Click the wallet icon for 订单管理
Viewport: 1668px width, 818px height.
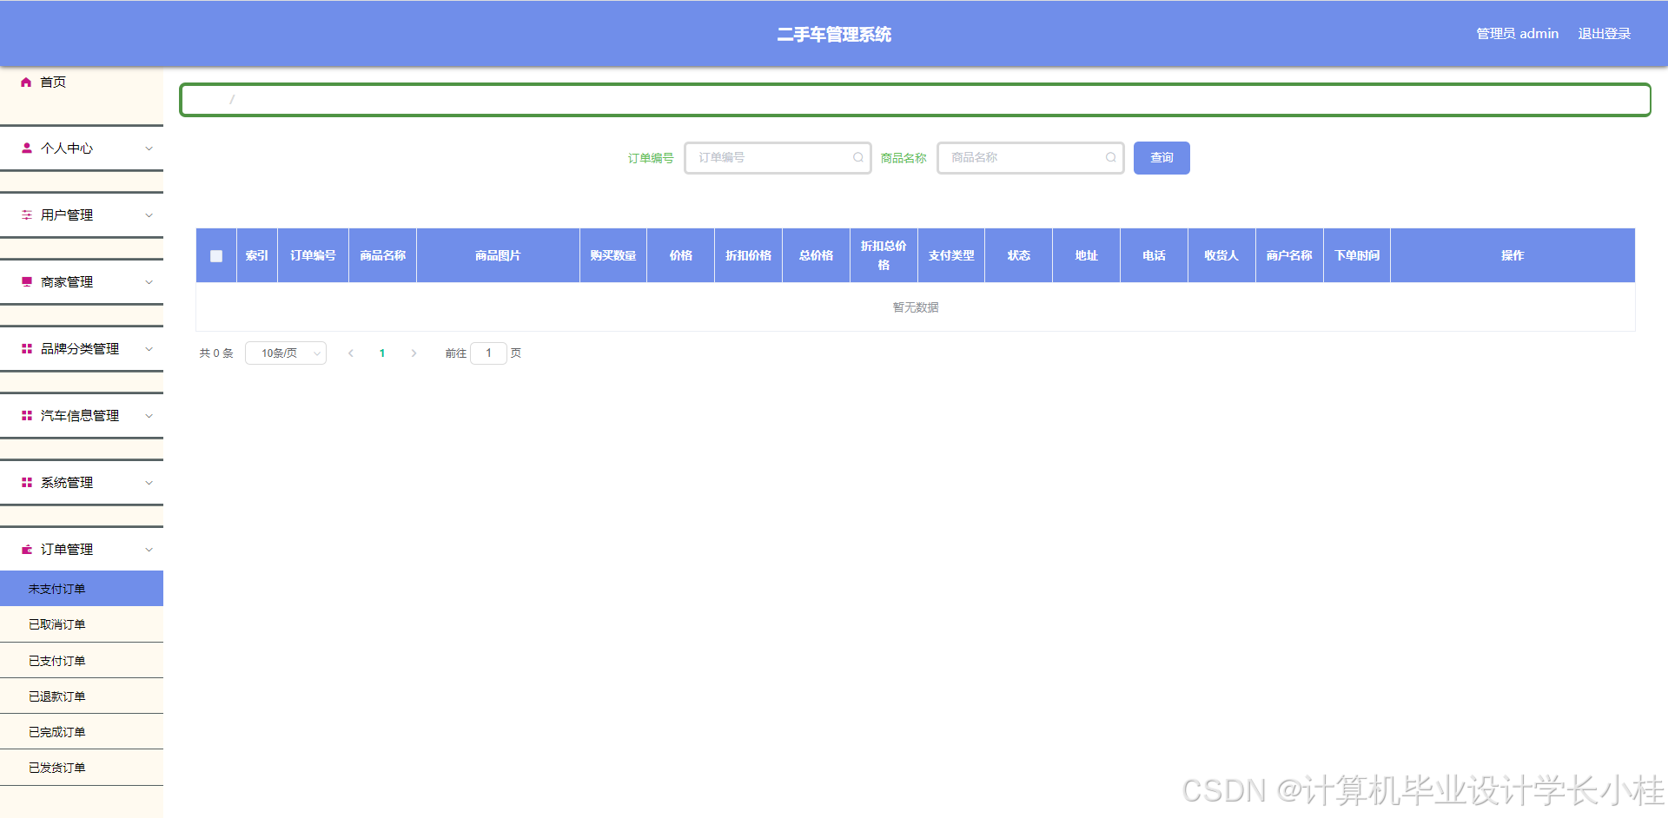click(27, 550)
